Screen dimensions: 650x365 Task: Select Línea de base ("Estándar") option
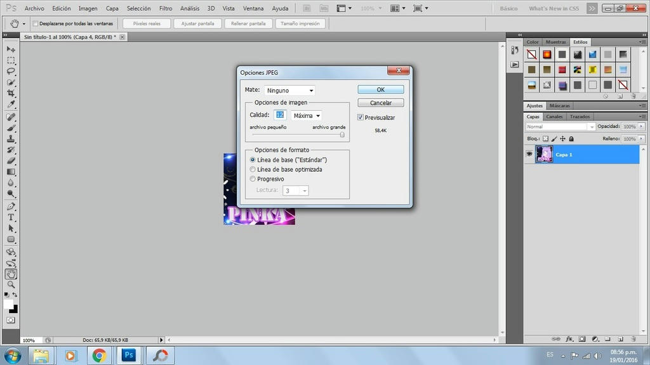pos(253,160)
